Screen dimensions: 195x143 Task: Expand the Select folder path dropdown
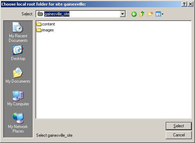pos(122,14)
